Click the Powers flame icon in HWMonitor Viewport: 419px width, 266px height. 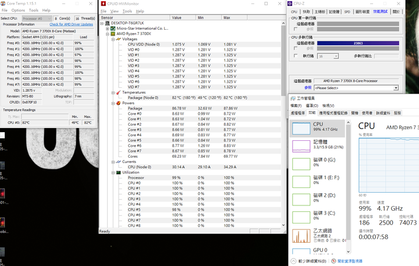(118, 103)
